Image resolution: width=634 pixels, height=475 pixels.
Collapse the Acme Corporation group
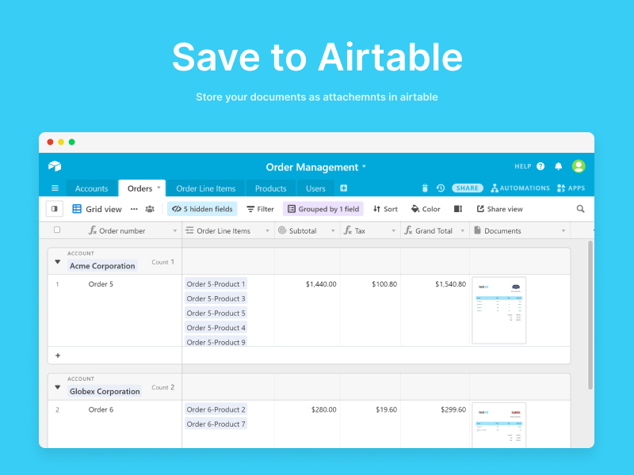coord(57,262)
